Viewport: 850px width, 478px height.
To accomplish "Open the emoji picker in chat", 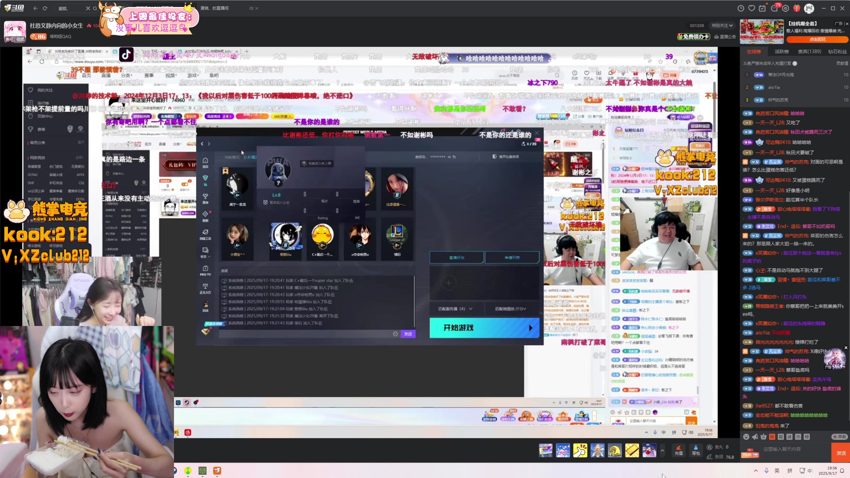I will click(746, 437).
